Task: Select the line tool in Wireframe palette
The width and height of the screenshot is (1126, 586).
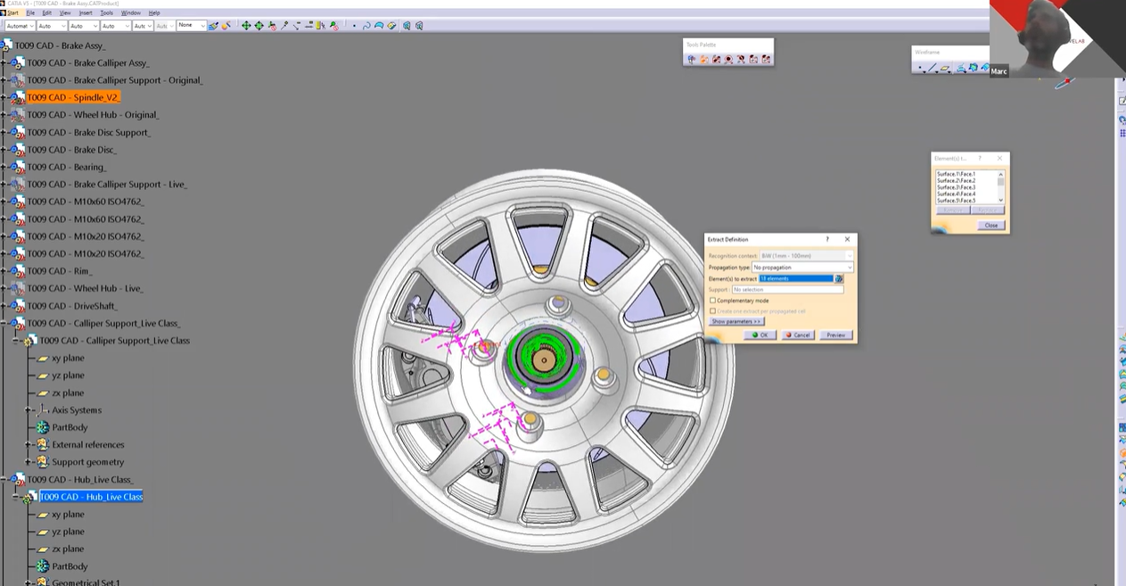Action: (933, 68)
